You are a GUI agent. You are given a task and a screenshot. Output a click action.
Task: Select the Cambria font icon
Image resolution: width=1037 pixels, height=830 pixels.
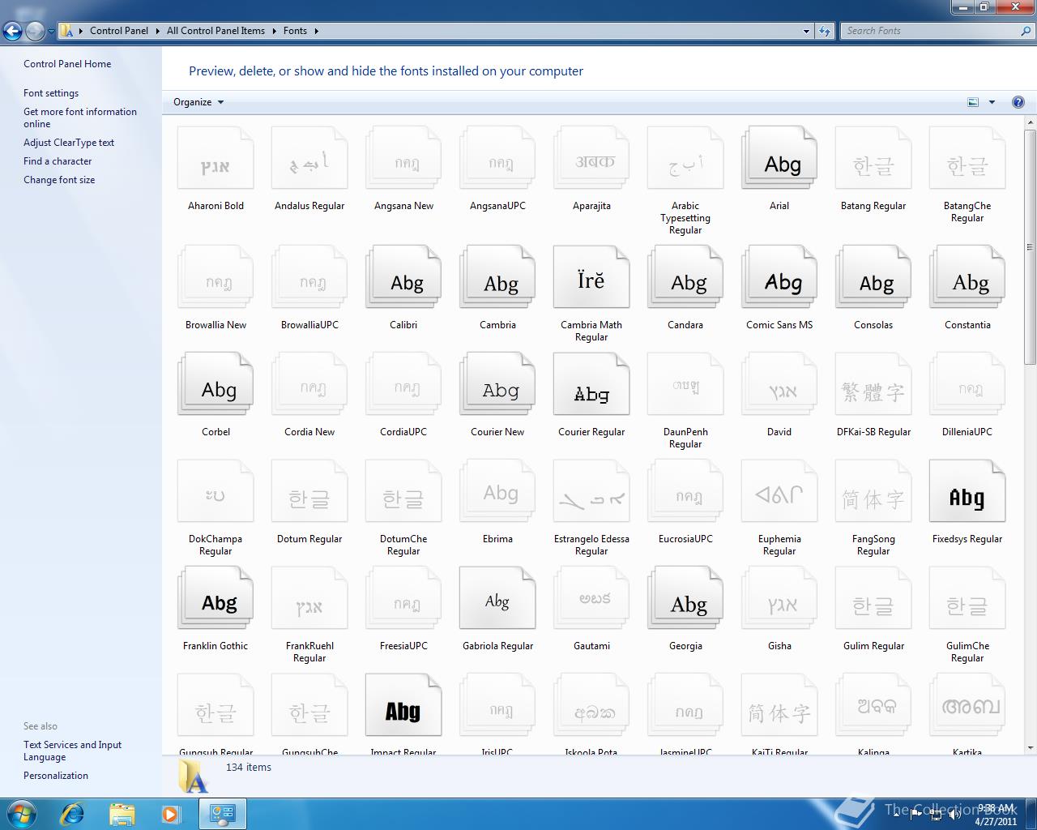(x=497, y=277)
